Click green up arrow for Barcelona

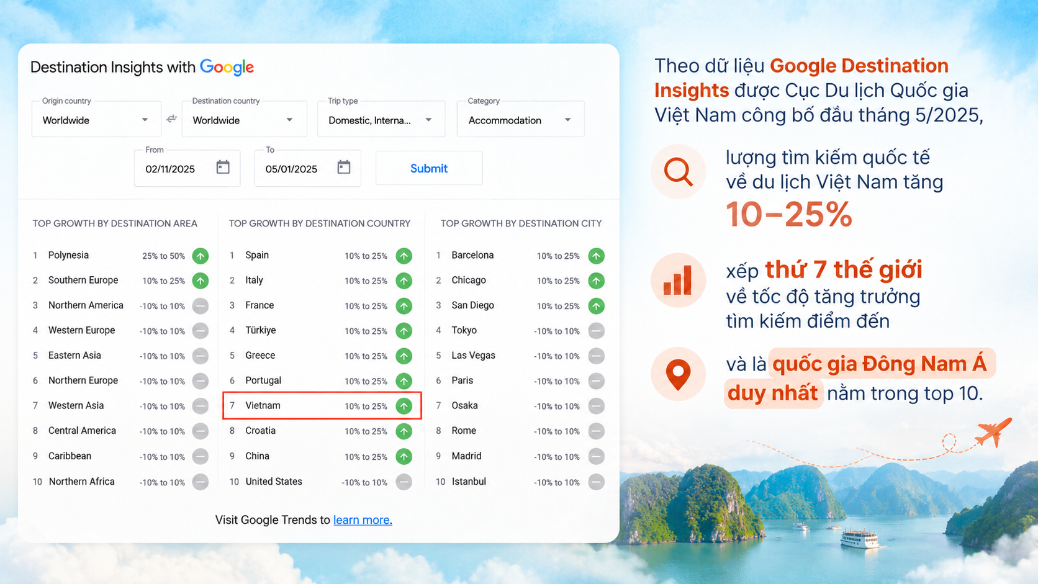click(596, 256)
